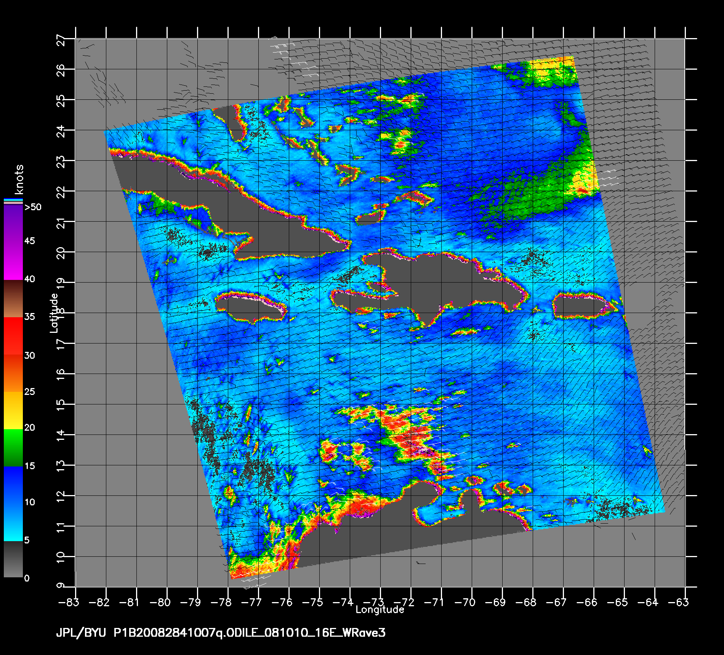Click the footer caption starting with JPL/BYU
724x655 pixels.
(x=221, y=633)
